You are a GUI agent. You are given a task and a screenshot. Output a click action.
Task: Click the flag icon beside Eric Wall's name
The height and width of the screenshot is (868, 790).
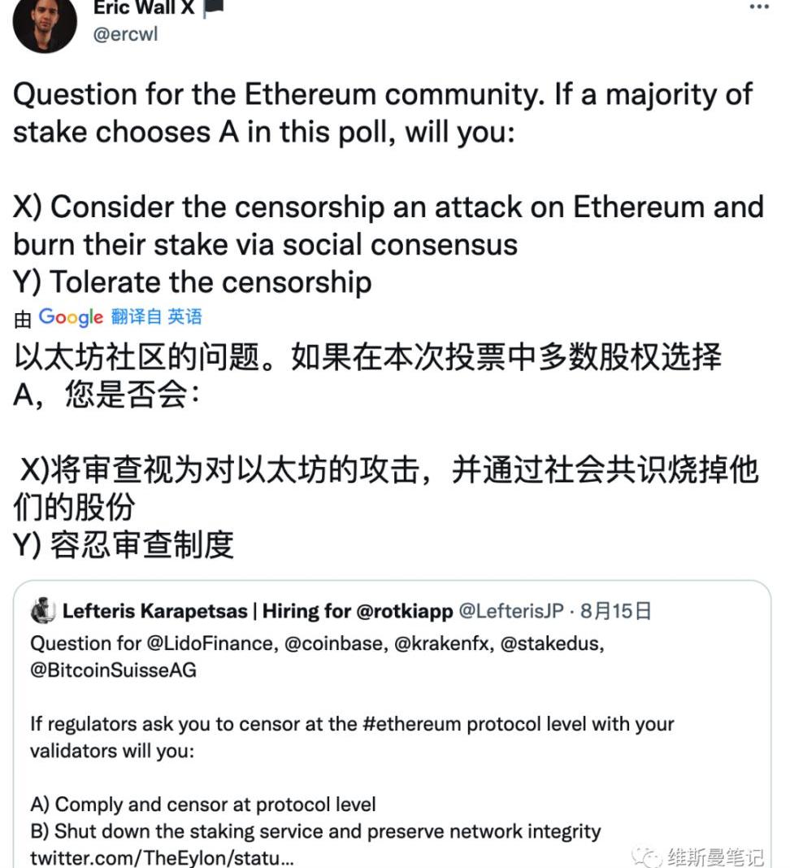213,8
